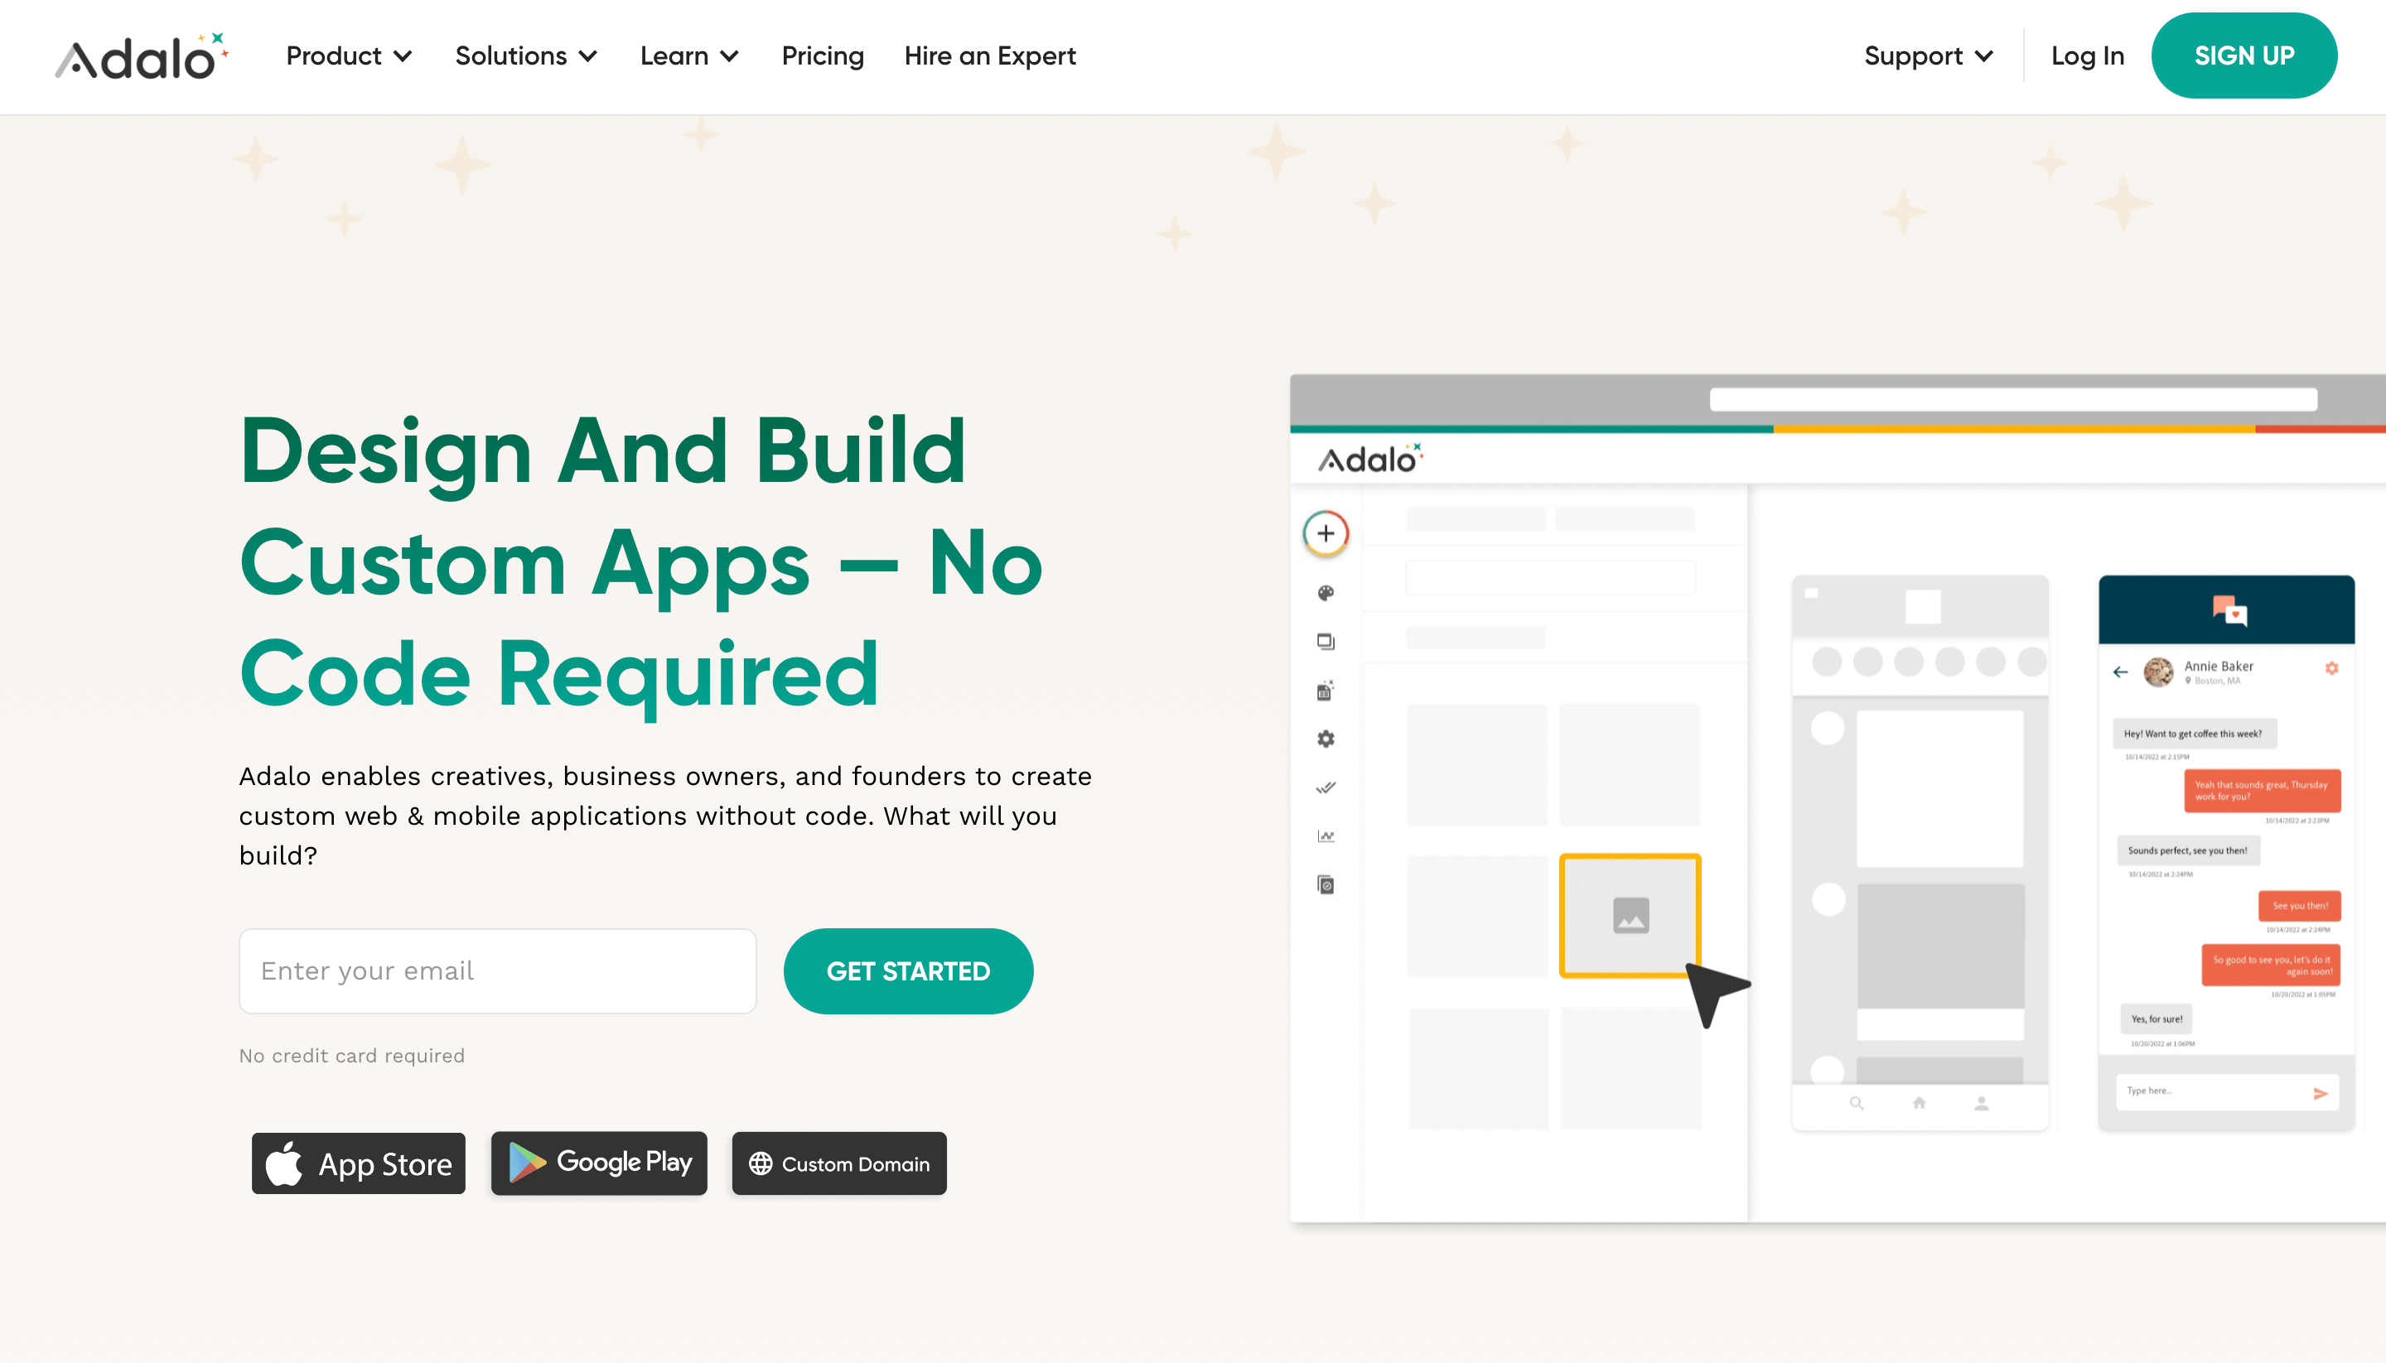Screen dimensions: 2386x1363
Task: Select the highlighted image component tile
Action: (x=1630, y=916)
